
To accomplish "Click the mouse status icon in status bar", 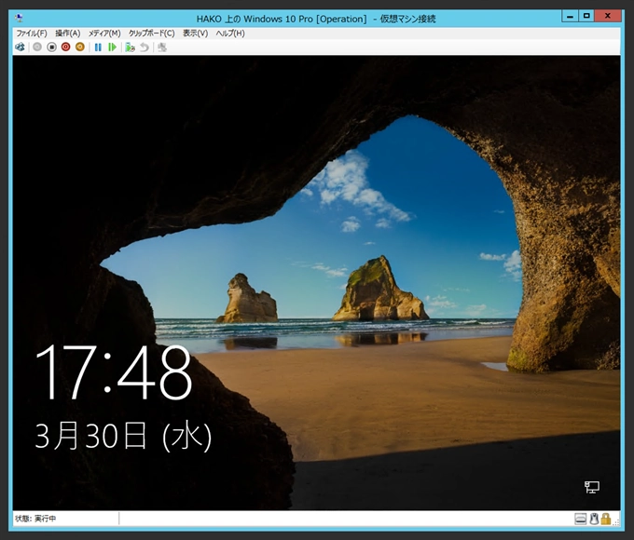I will click(x=594, y=519).
